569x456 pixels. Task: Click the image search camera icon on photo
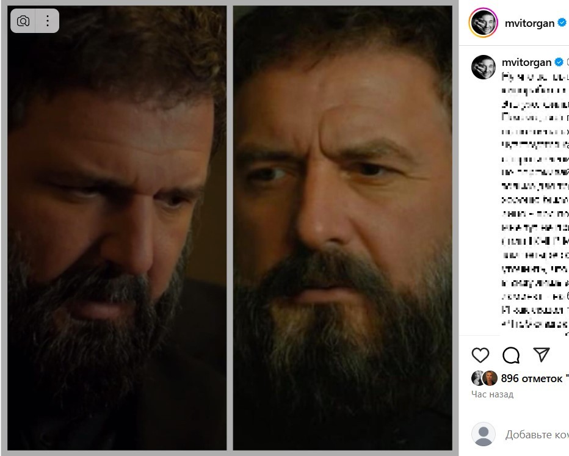[23, 21]
